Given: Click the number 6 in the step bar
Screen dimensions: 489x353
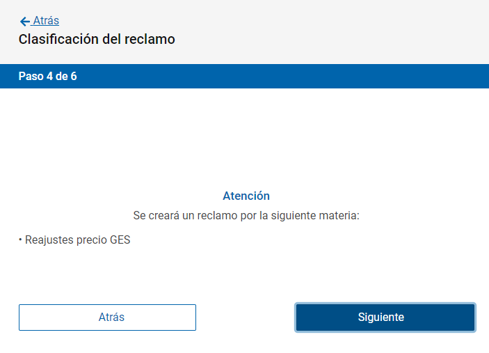Looking at the screenshot, I should click(x=73, y=76).
